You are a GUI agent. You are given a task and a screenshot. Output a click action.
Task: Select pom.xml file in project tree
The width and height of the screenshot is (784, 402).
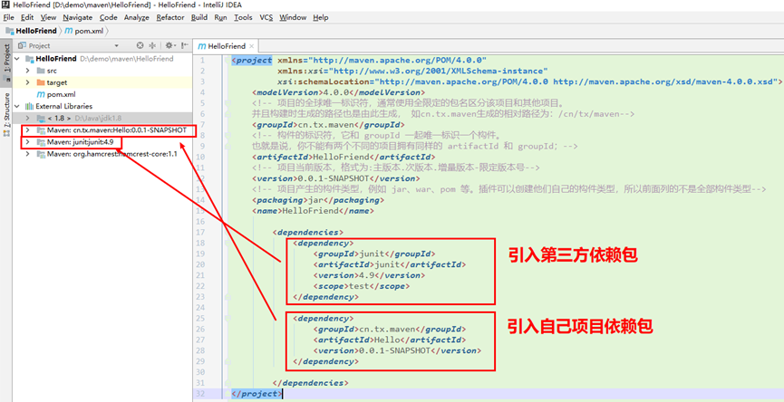coord(61,94)
